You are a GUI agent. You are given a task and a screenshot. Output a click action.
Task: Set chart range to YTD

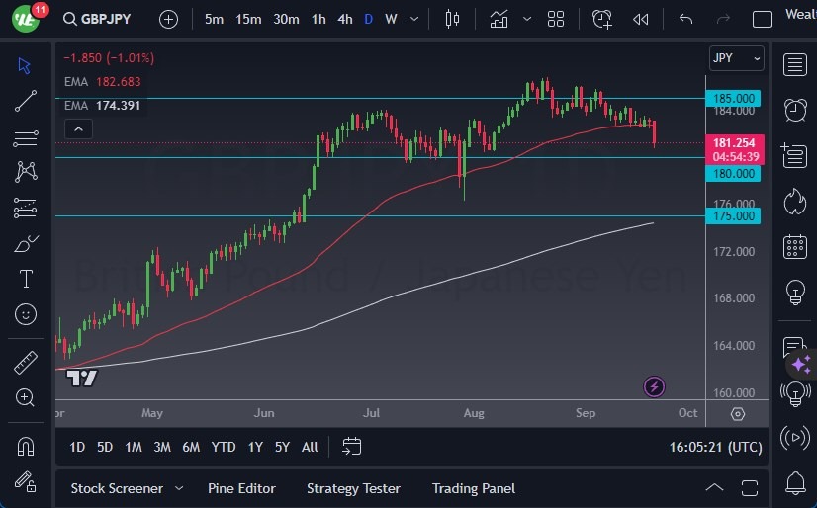point(224,447)
